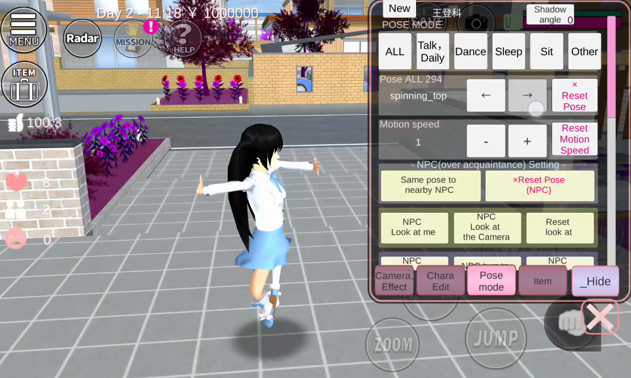Open the ITEM suitcase icon

pyautogui.click(x=24, y=85)
